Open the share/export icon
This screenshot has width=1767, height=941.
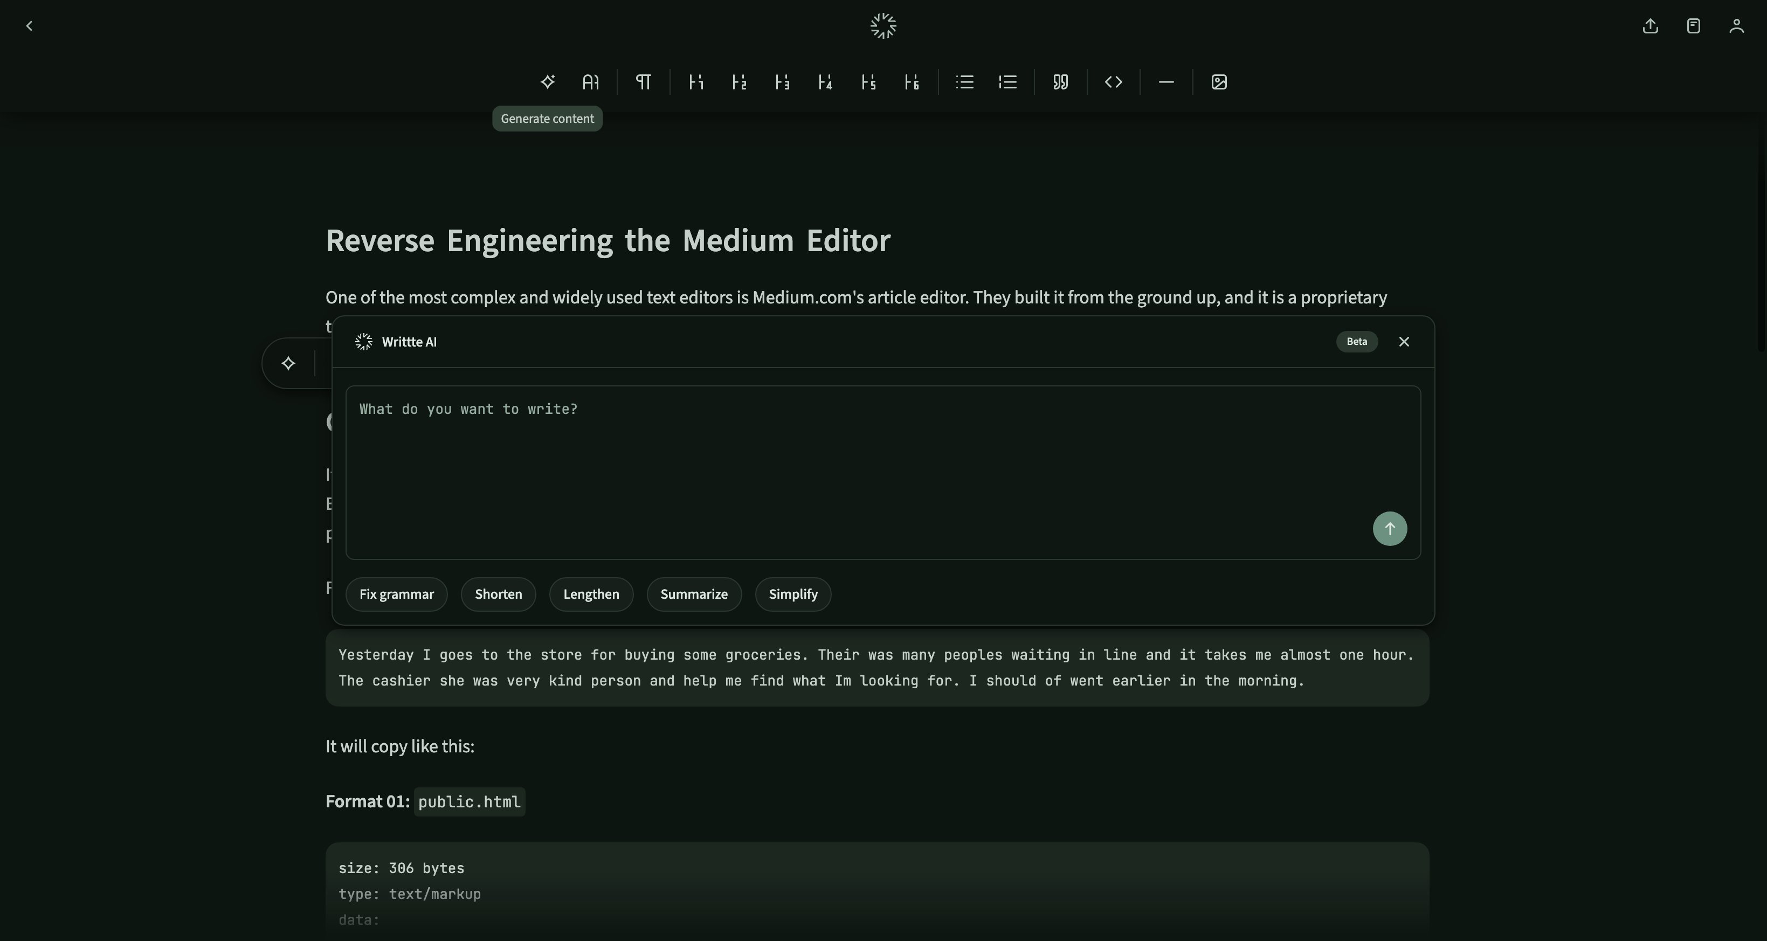click(x=1651, y=26)
